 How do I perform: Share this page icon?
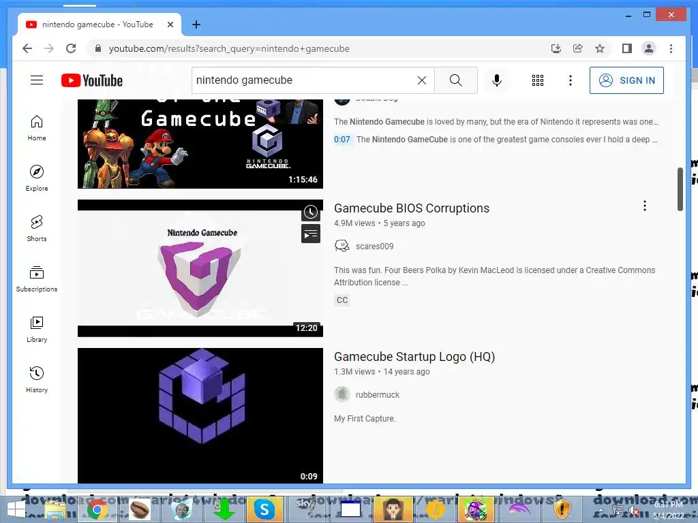(x=578, y=48)
